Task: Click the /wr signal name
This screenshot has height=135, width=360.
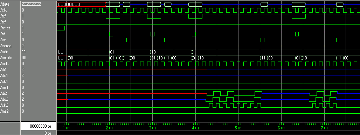Action: pyautogui.click(x=4, y=40)
